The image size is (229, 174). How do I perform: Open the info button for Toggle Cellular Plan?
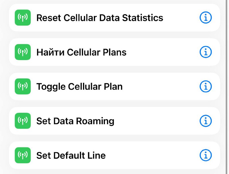[206, 86]
